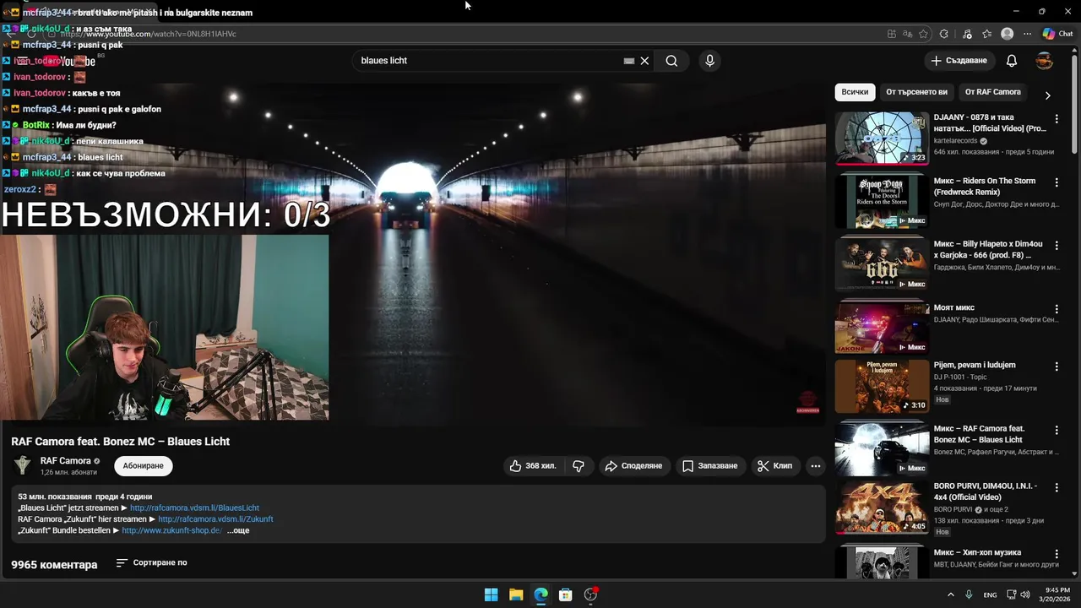The image size is (1081, 608).
Task: Open options menu for DJAANY - 0878 video
Action: click(1057, 120)
